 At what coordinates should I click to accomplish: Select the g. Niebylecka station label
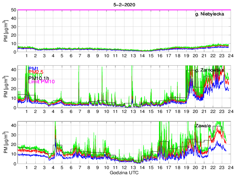point(210,14)
